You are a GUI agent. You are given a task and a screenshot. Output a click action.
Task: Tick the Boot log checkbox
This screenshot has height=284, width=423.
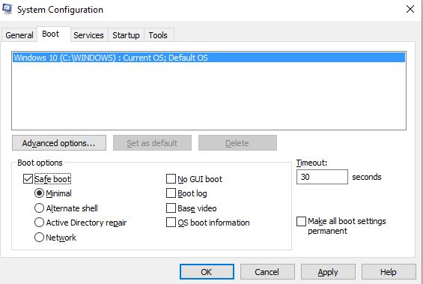(171, 193)
